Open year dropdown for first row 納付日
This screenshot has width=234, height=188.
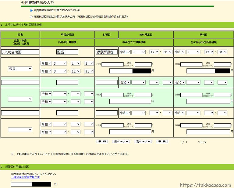(193, 52)
